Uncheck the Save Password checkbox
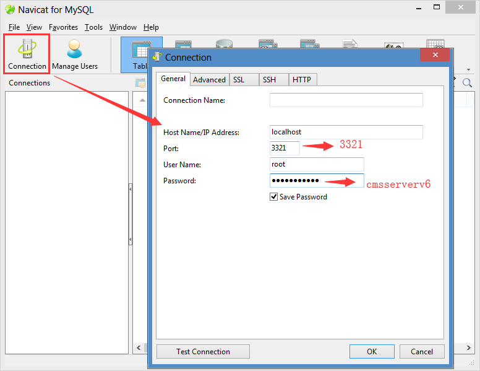Screen dimensions: 480x371 (273, 196)
